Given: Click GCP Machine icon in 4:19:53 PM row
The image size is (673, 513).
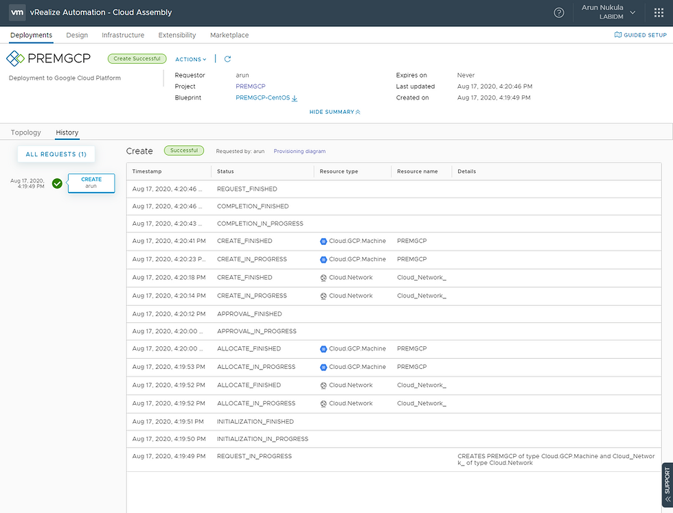Looking at the screenshot, I should pos(323,368).
